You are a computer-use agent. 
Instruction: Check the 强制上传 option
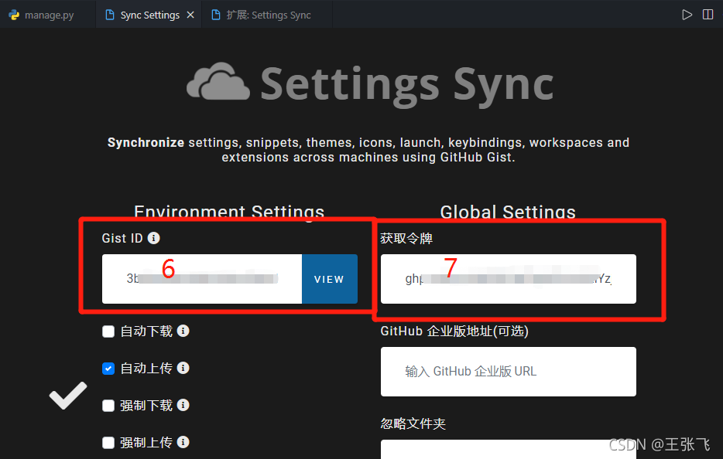(x=108, y=442)
